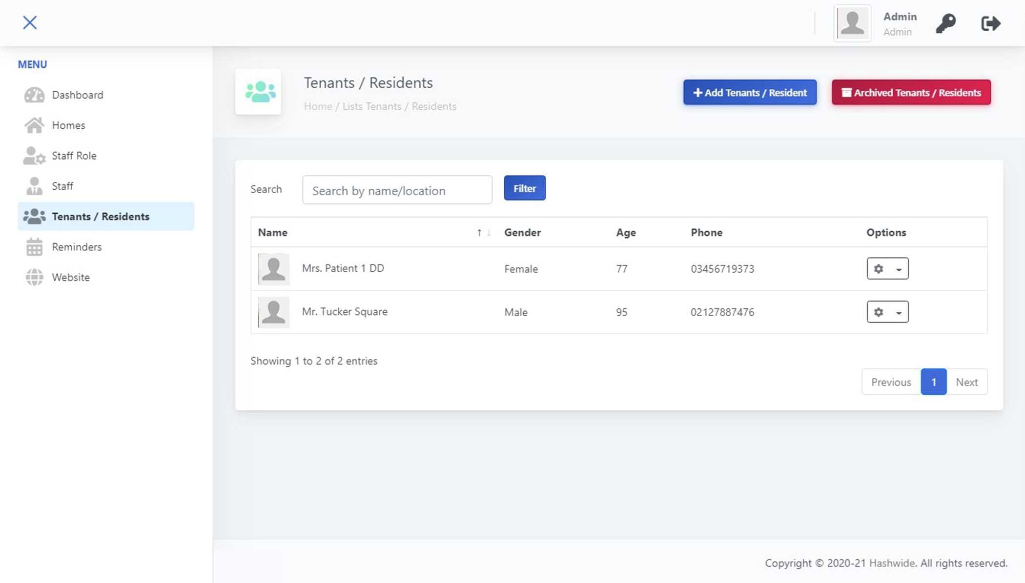This screenshot has width=1025, height=583.
Task: Click the Age column header
Action: (x=626, y=232)
